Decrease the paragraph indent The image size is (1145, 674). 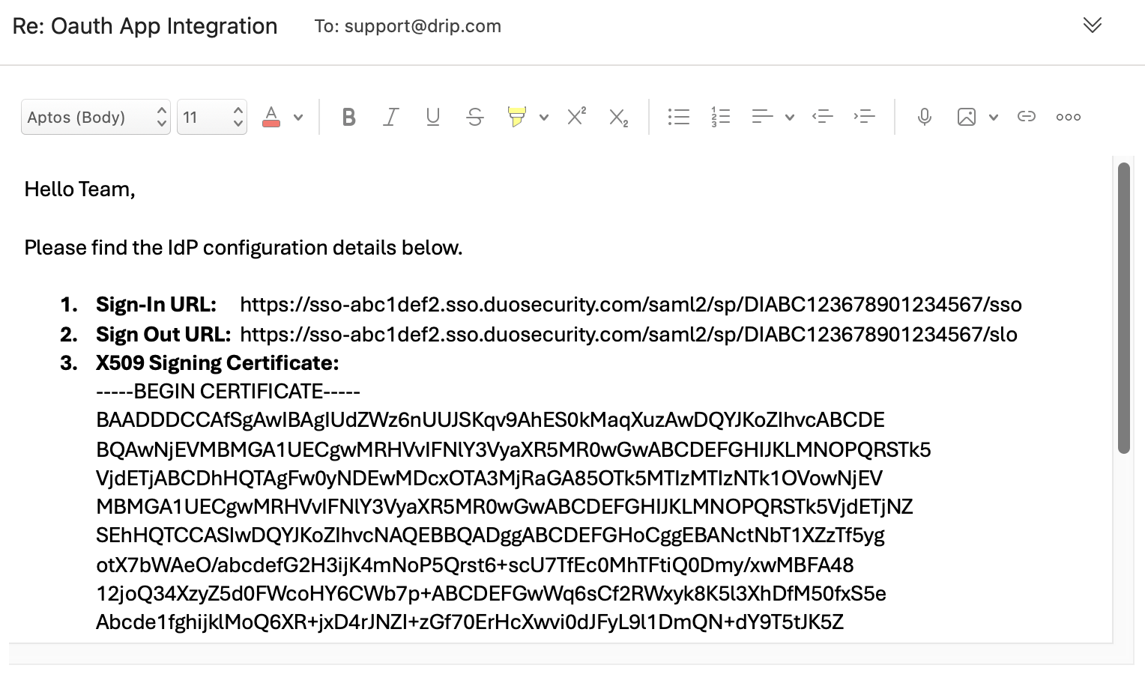822,116
